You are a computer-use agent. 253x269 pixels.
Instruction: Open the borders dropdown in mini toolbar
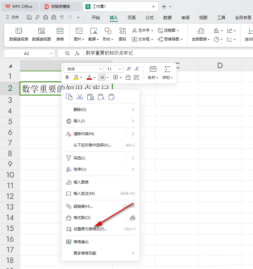121,78
